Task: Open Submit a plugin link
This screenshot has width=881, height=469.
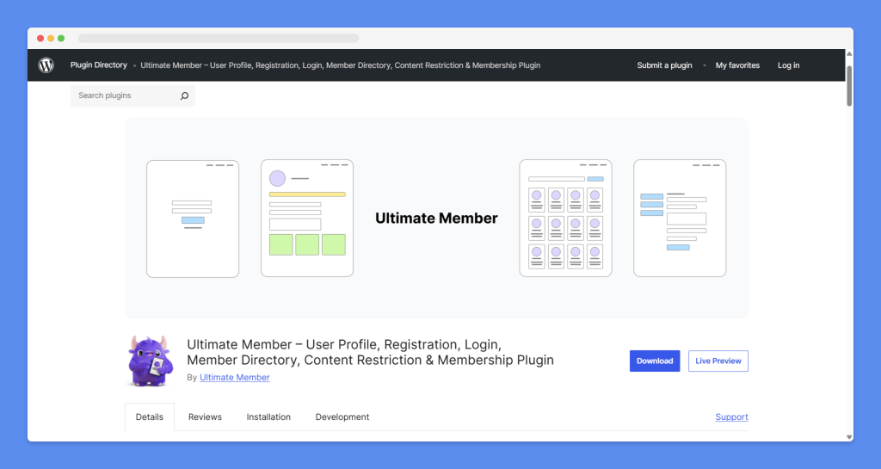Action: point(665,65)
